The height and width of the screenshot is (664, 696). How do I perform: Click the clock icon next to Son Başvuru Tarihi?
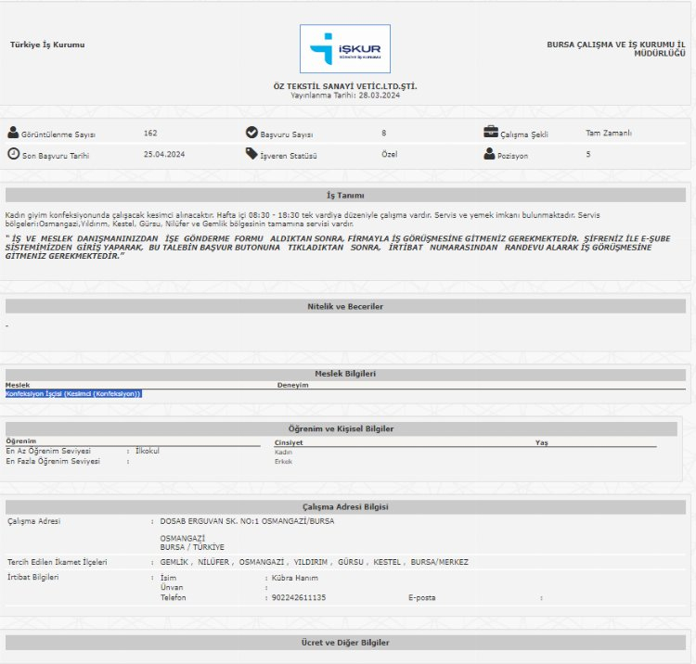(13, 154)
